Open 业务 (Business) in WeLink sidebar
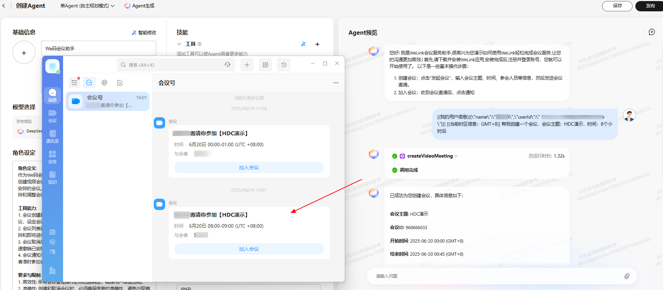 (52, 157)
